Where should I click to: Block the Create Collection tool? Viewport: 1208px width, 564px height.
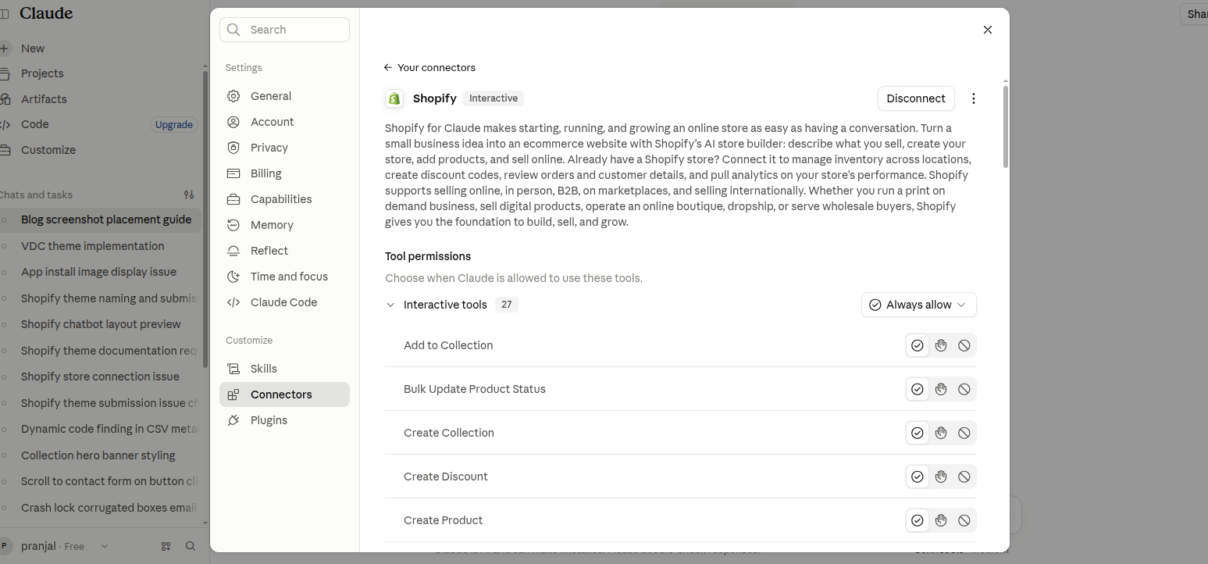click(x=964, y=433)
